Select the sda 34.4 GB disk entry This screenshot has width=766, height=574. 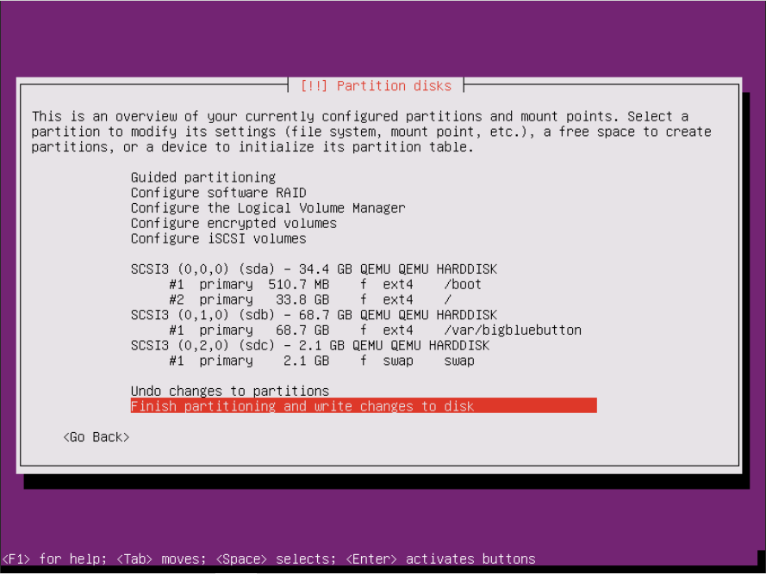314,269
